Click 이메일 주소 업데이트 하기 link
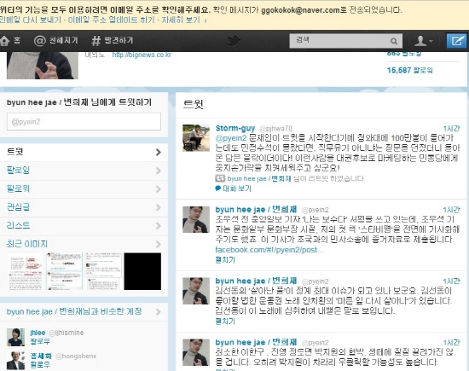Image resolution: width=469 pixels, height=371 pixels. point(111,20)
